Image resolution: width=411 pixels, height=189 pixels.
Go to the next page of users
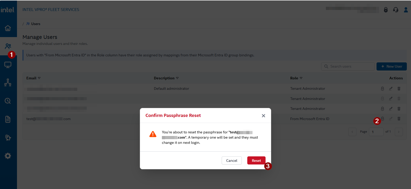399,132
